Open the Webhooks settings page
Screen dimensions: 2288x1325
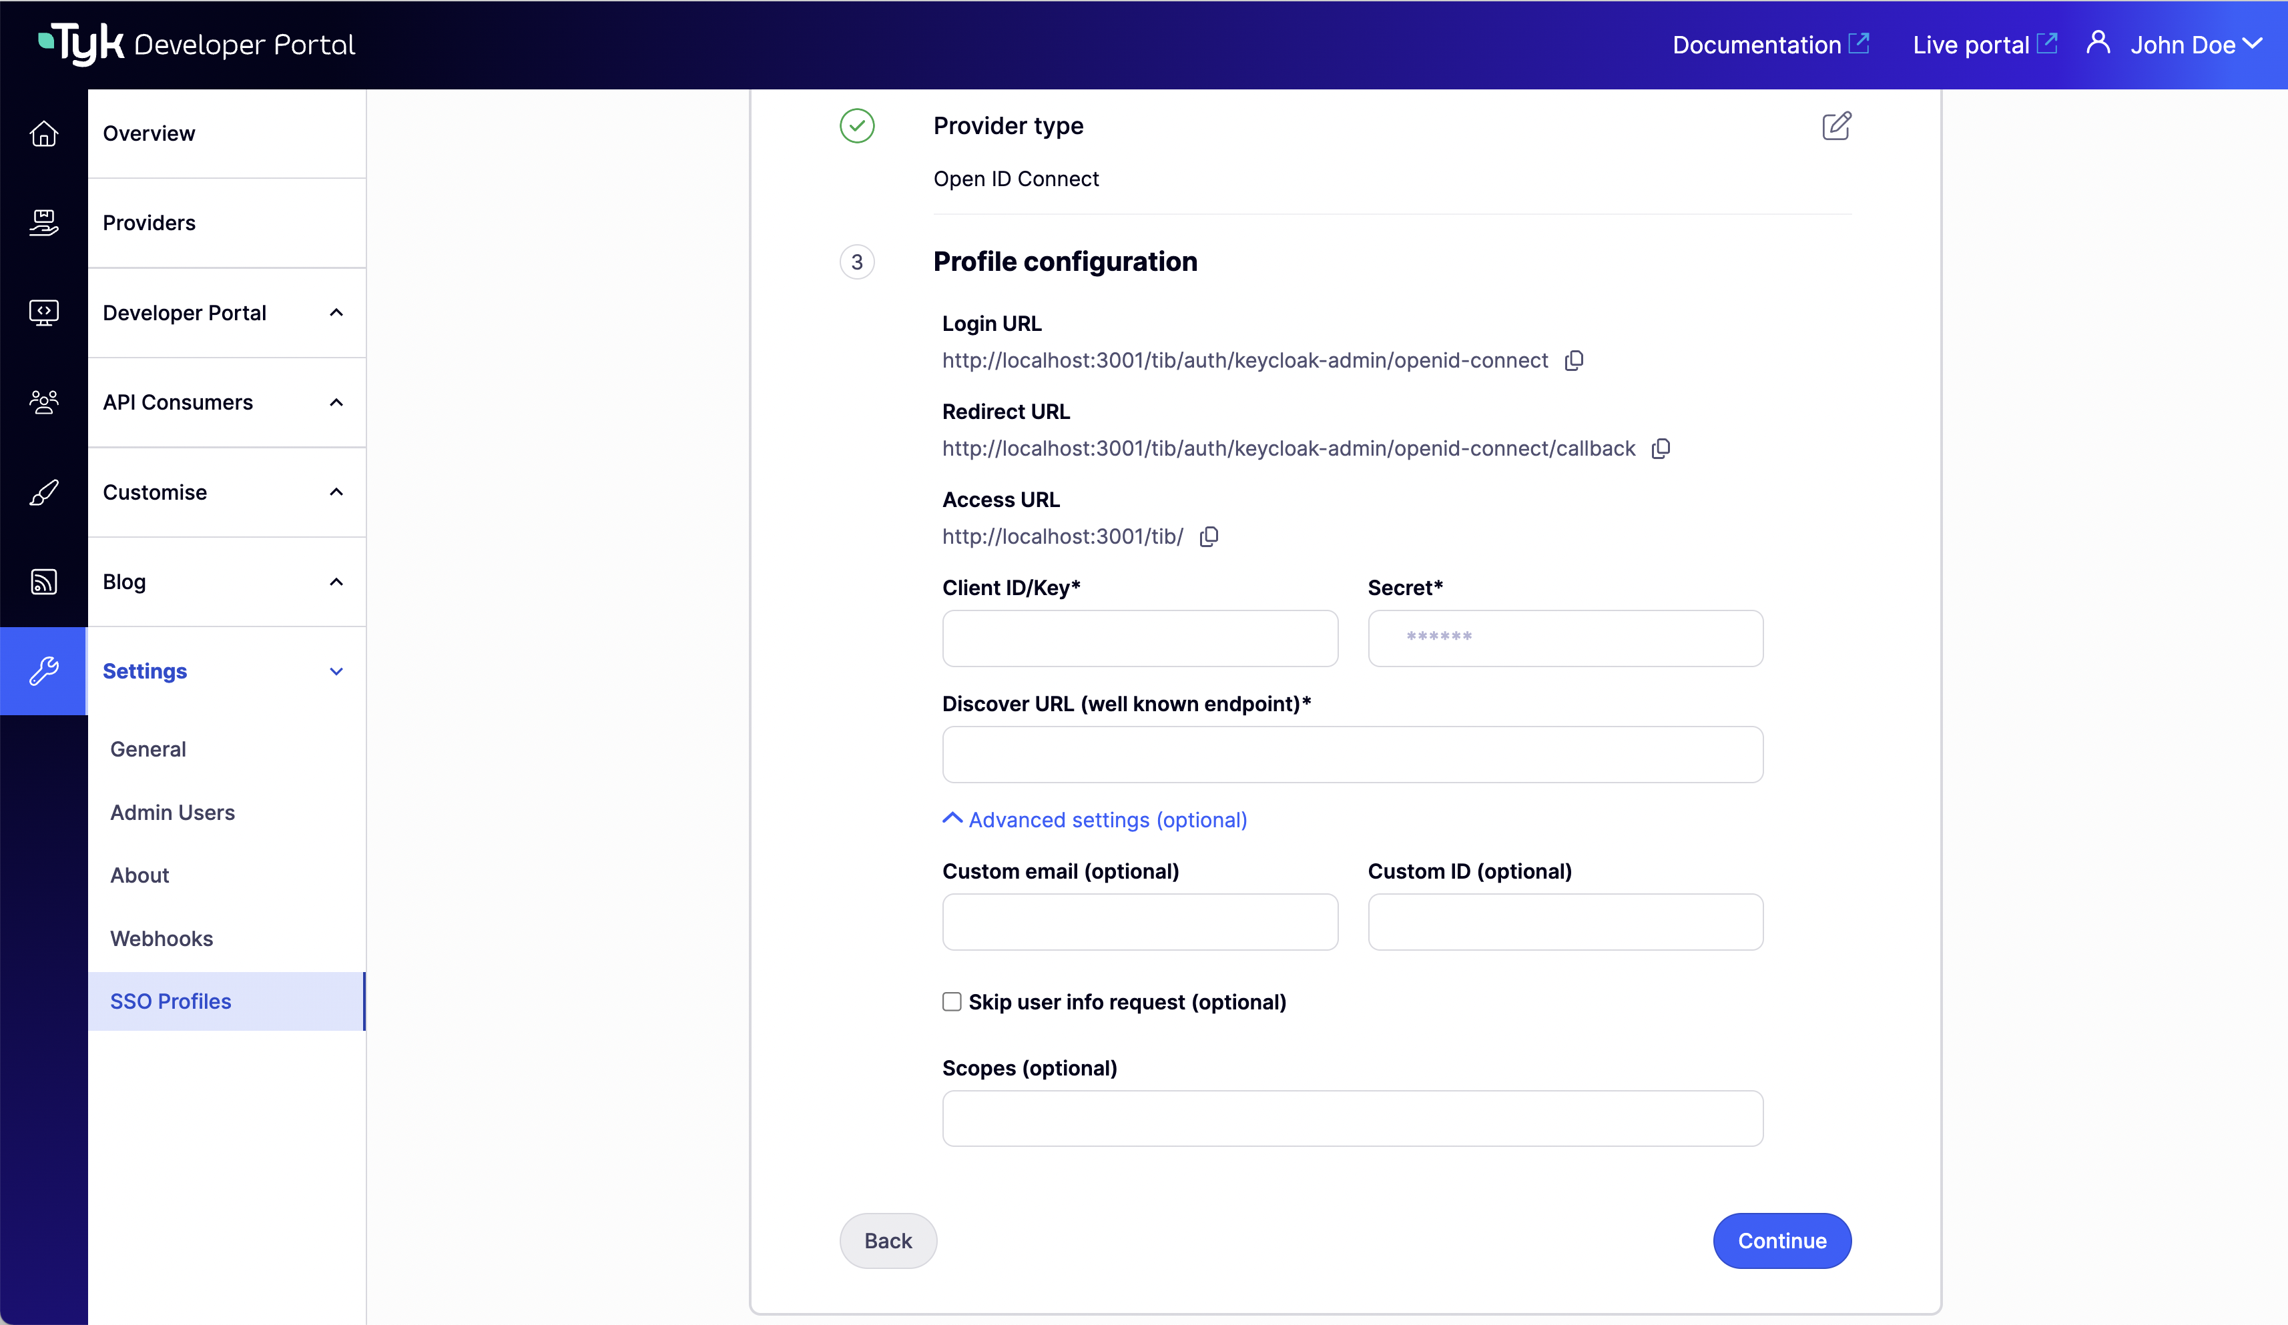(162, 939)
